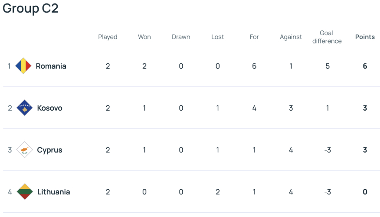
Task: Click the Against column header
Action: (x=291, y=37)
